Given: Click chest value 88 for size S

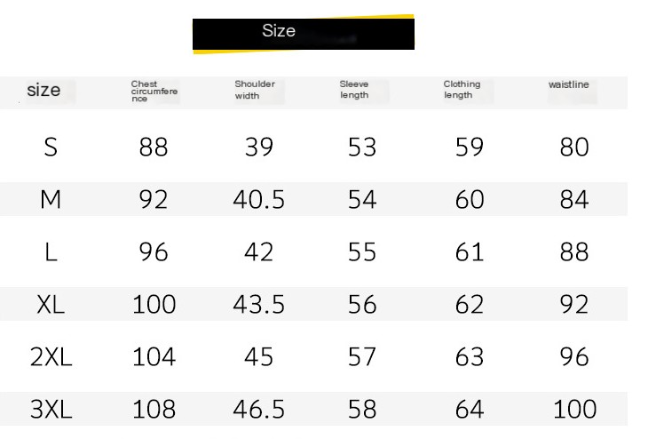Looking at the screenshot, I should click(154, 147).
